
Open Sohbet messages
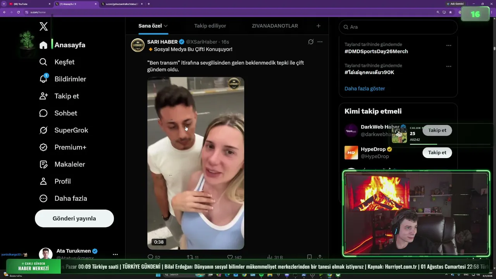58,113
